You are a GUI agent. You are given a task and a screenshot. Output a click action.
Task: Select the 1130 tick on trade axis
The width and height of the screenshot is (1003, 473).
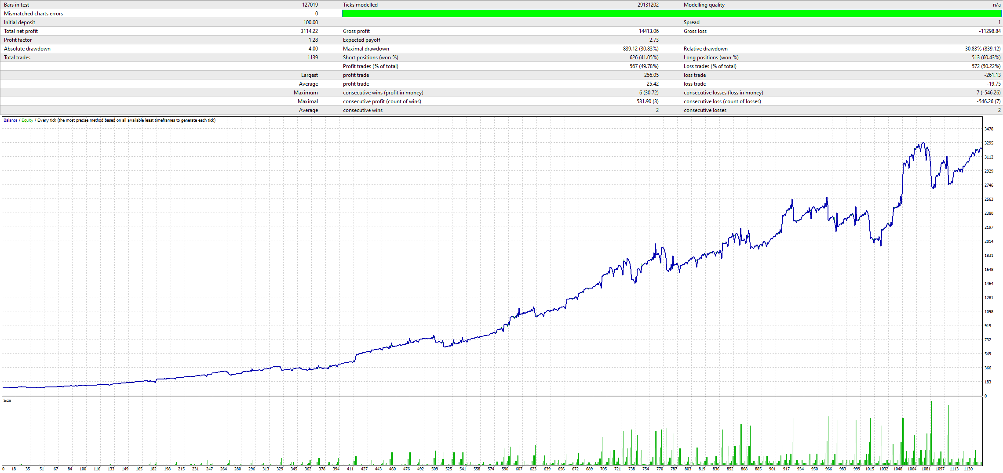click(968, 469)
